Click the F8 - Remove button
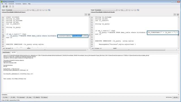This screenshot has height=102, width=181. point(44,97)
